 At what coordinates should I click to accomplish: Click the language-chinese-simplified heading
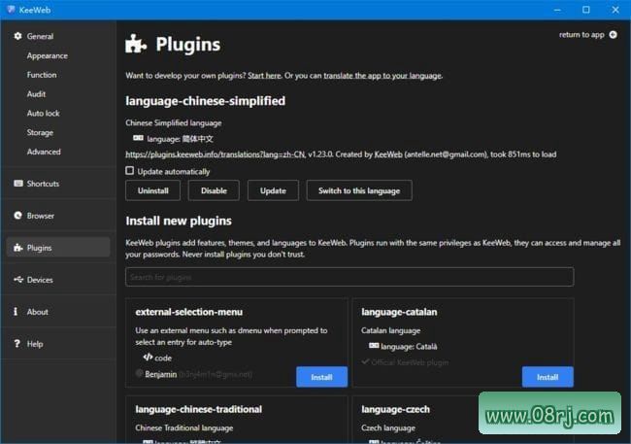pyautogui.click(x=205, y=101)
